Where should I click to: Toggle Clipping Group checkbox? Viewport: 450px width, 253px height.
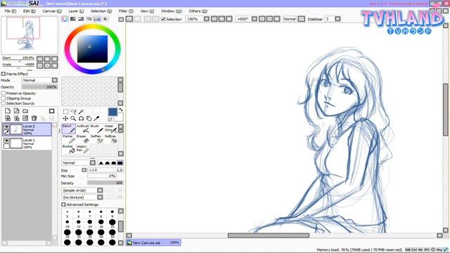pos(4,98)
